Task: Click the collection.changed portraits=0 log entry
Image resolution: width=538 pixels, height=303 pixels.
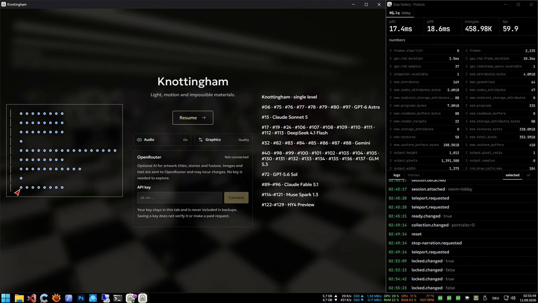Action: (x=462, y=225)
